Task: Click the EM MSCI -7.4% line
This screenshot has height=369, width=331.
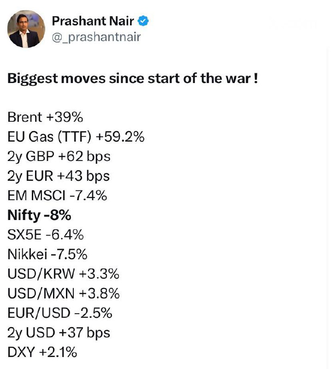Action: pyautogui.click(x=57, y=196)
